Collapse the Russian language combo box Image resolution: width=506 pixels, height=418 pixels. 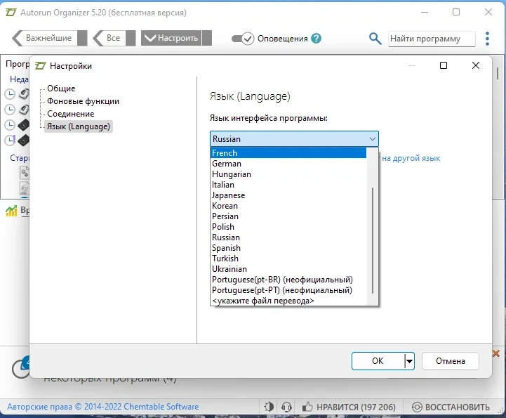[x=294, y=139]
